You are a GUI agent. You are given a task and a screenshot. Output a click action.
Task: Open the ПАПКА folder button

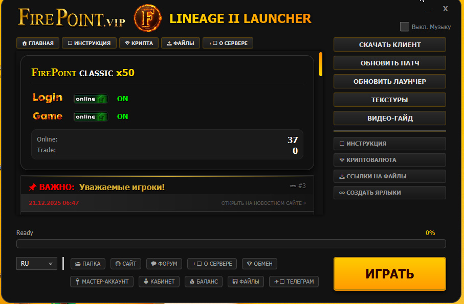(x=88, y=264)
